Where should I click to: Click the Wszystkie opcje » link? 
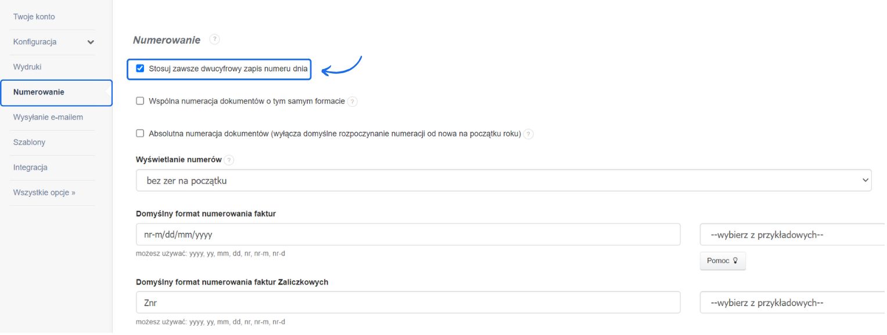point(44,192)
